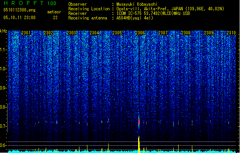Click the 2302 time marker
Image resolution: width=240 pixels, height=153 pixels.
click(48, 33)
